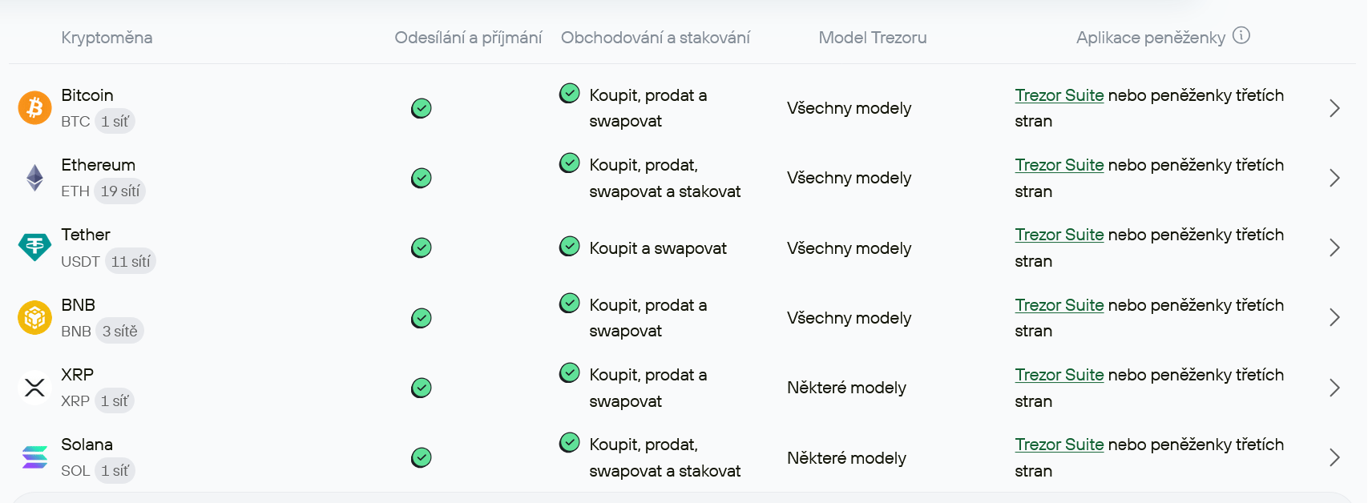Click the Tether logo icon

click(x=34, y=247)
